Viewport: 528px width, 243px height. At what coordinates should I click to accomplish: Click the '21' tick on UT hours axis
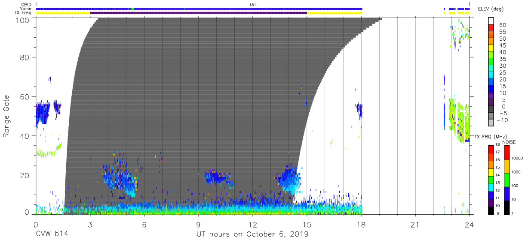point(415,225)
